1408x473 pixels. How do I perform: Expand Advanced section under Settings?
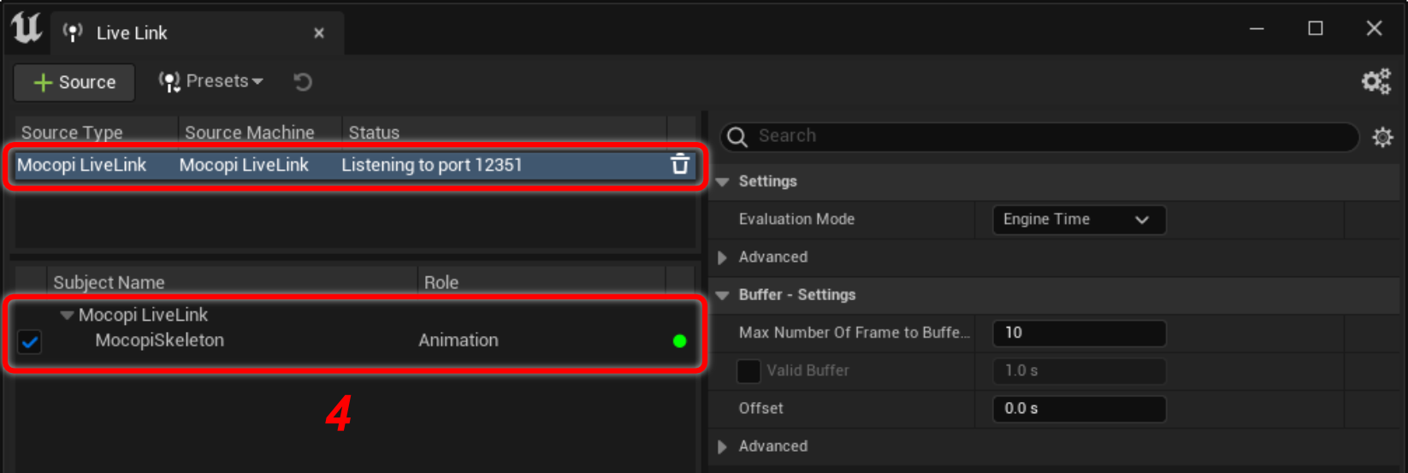tap(723, 257)
